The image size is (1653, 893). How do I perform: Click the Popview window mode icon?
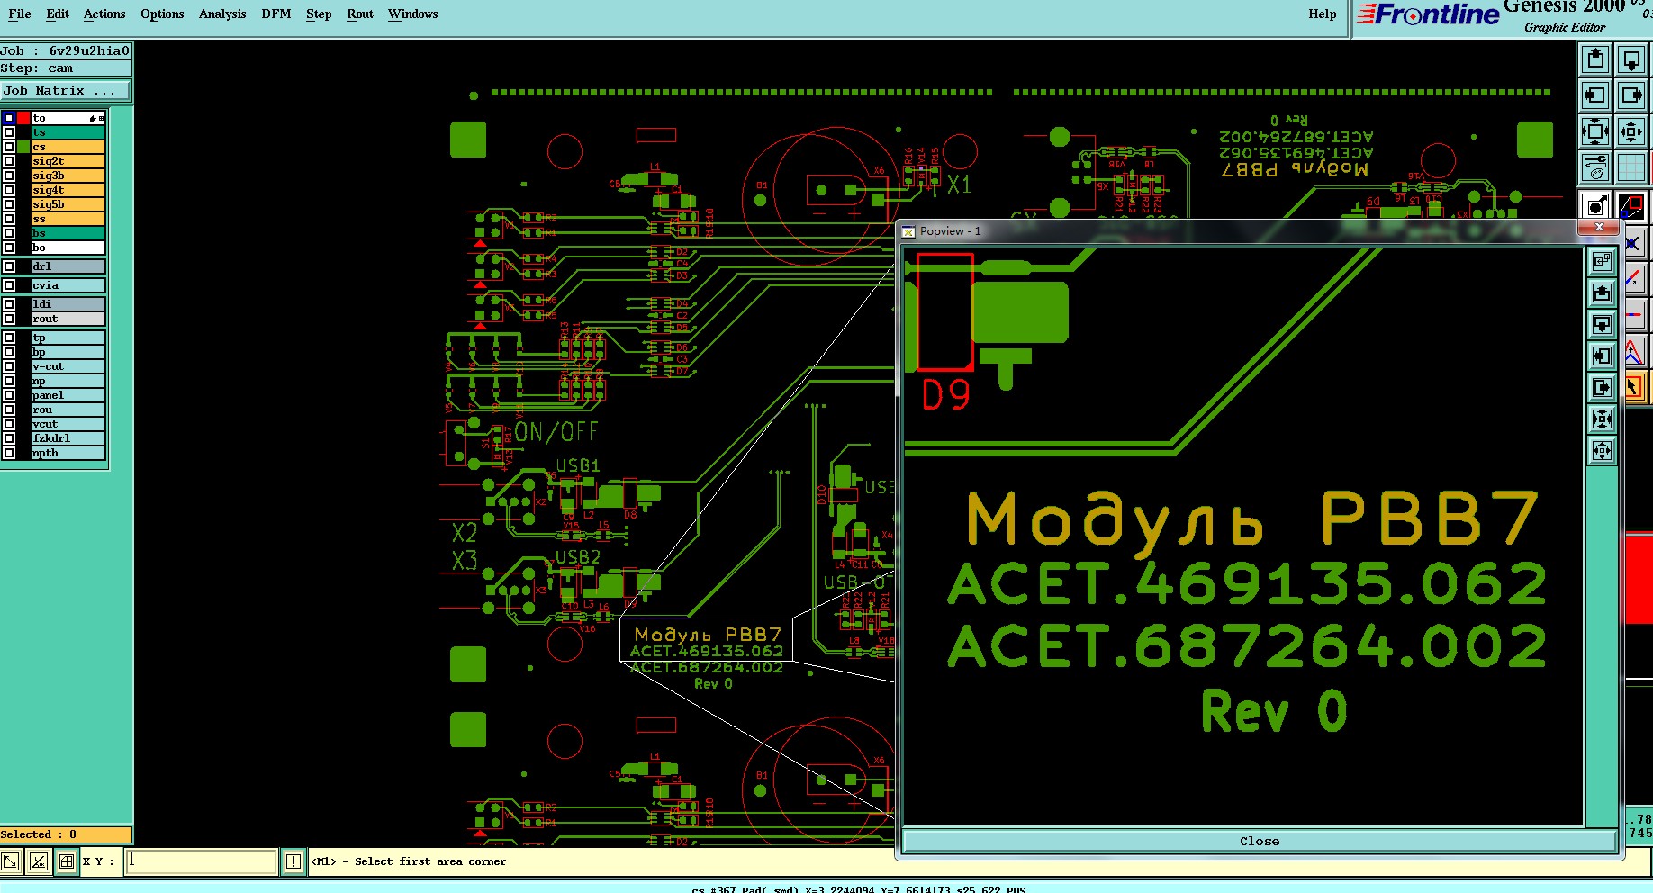click(1602, 261)
